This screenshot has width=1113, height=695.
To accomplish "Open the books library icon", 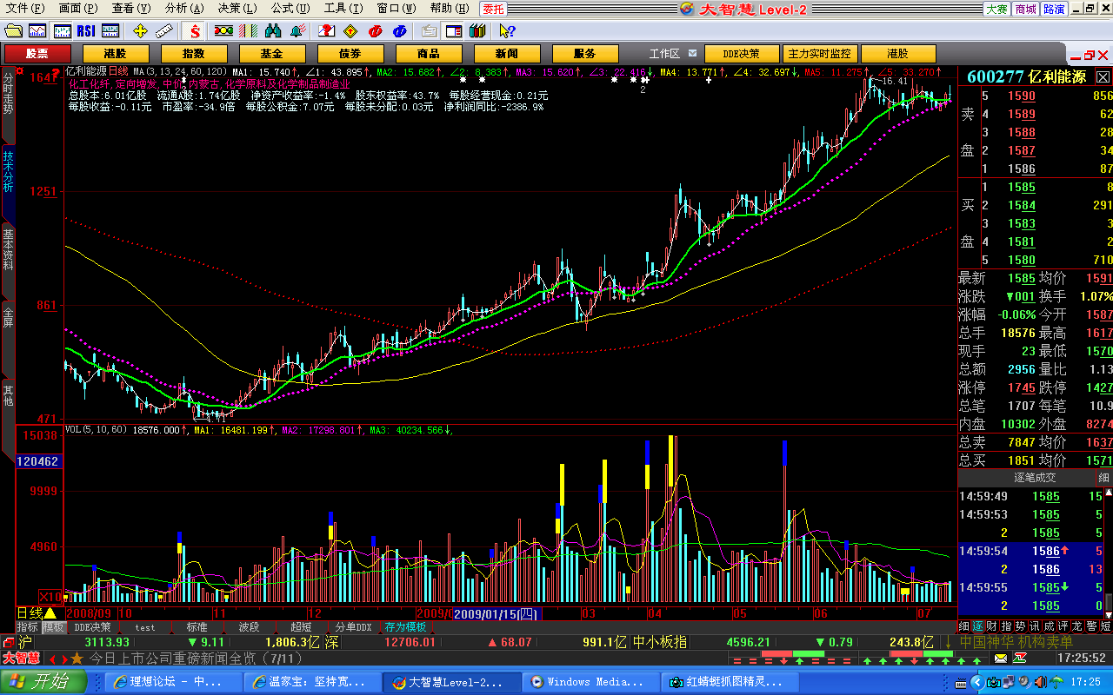I will [x=477, y=30].
